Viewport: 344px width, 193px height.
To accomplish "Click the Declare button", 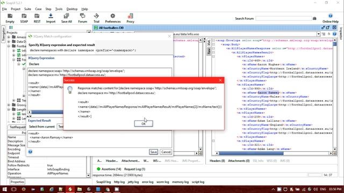I will pyautogui.click(x=34, y=64).
